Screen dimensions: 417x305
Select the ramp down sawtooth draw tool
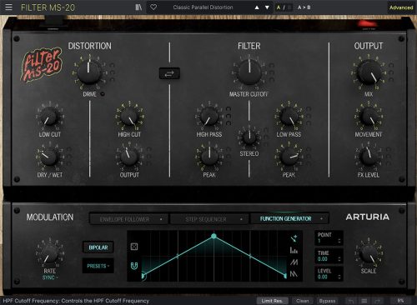tap(294, 274)
